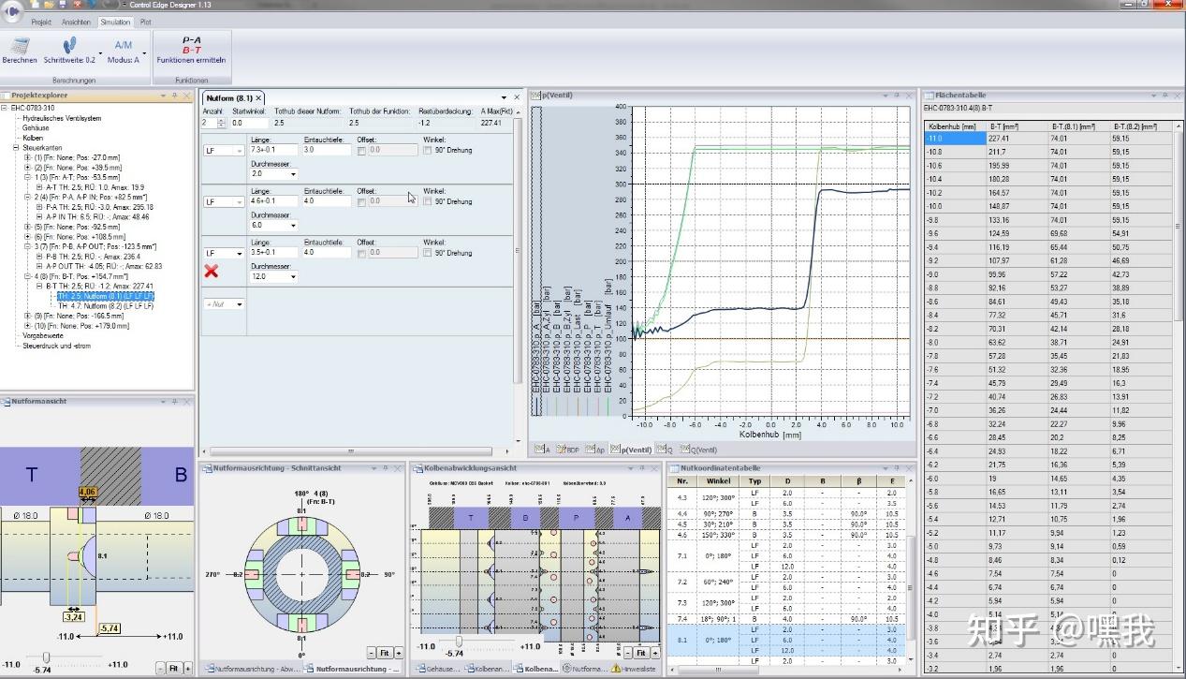
Task: Click the A/M Modus icon
Action: click(x=124, y=45)
